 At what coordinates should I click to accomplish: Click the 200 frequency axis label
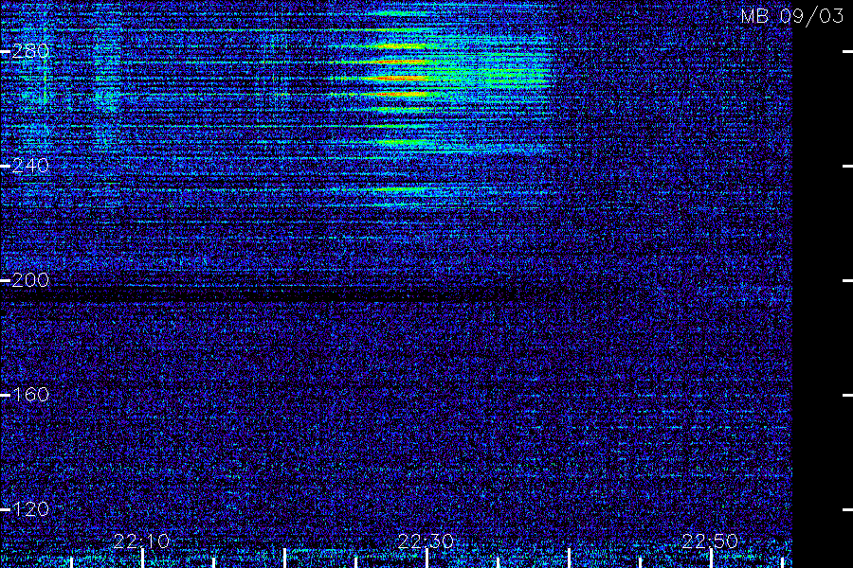[x=30, y=280]
